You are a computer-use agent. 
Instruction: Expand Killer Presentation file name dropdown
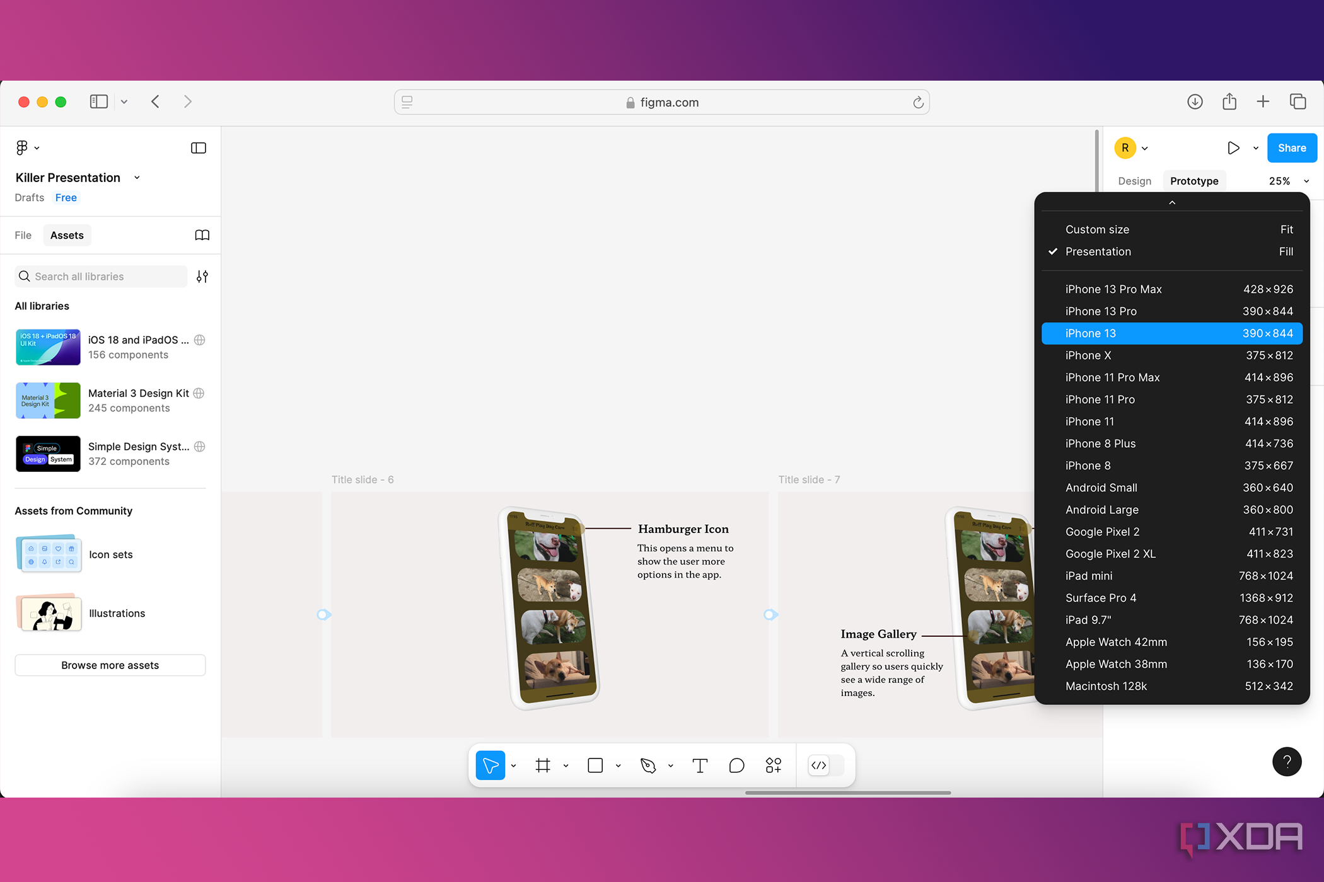pyautogui.click(x=137, y=178)
